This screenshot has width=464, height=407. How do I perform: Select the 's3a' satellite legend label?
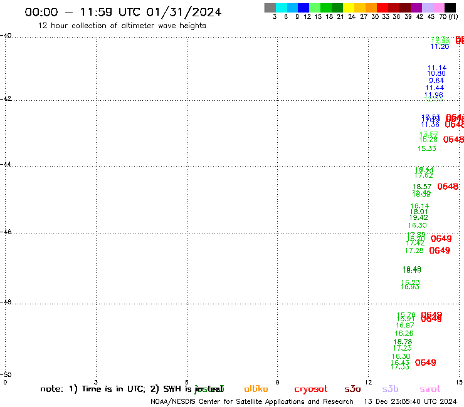point(352,389)
